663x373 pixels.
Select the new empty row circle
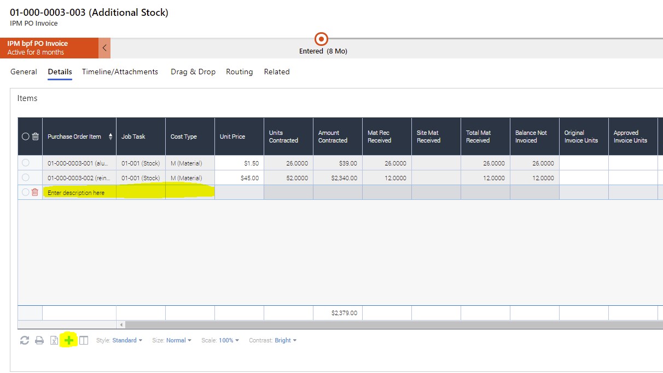25,192
